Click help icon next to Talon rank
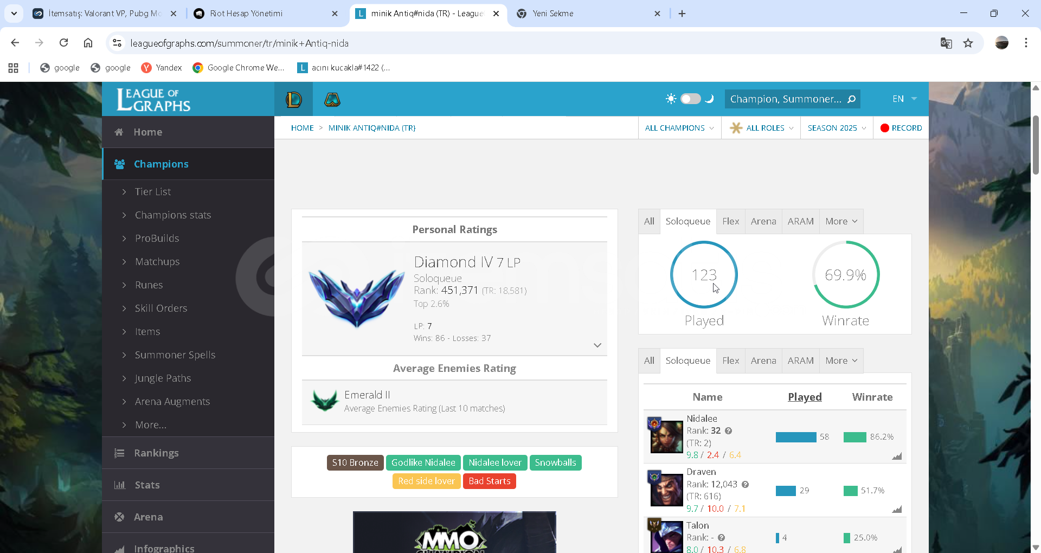This screenshot has width=1041, height=553. (721, 538)
